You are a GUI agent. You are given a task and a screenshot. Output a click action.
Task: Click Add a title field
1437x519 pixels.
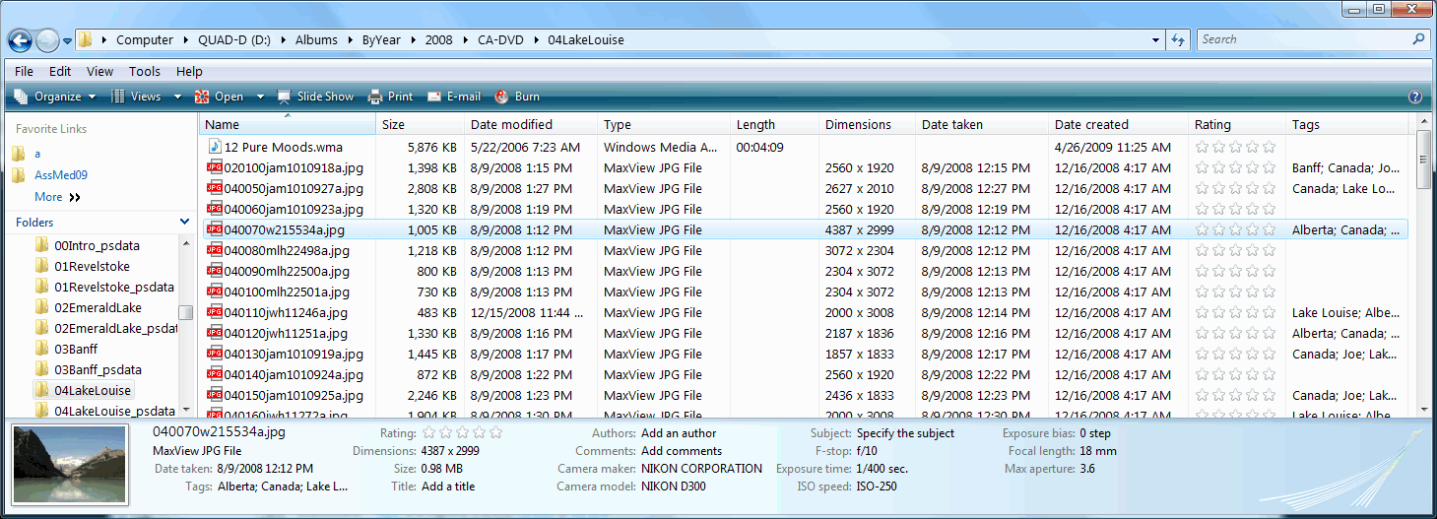[x=448, y=487]
